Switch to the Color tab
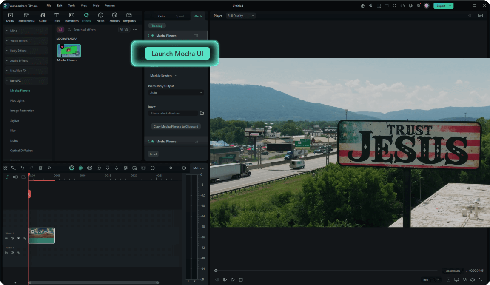 (162, 16)
